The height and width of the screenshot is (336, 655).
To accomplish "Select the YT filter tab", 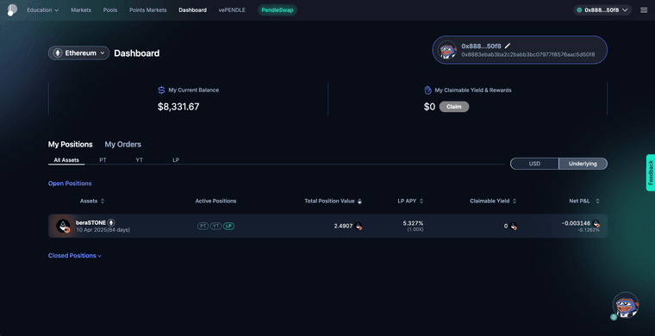I will tap(139, 160).
